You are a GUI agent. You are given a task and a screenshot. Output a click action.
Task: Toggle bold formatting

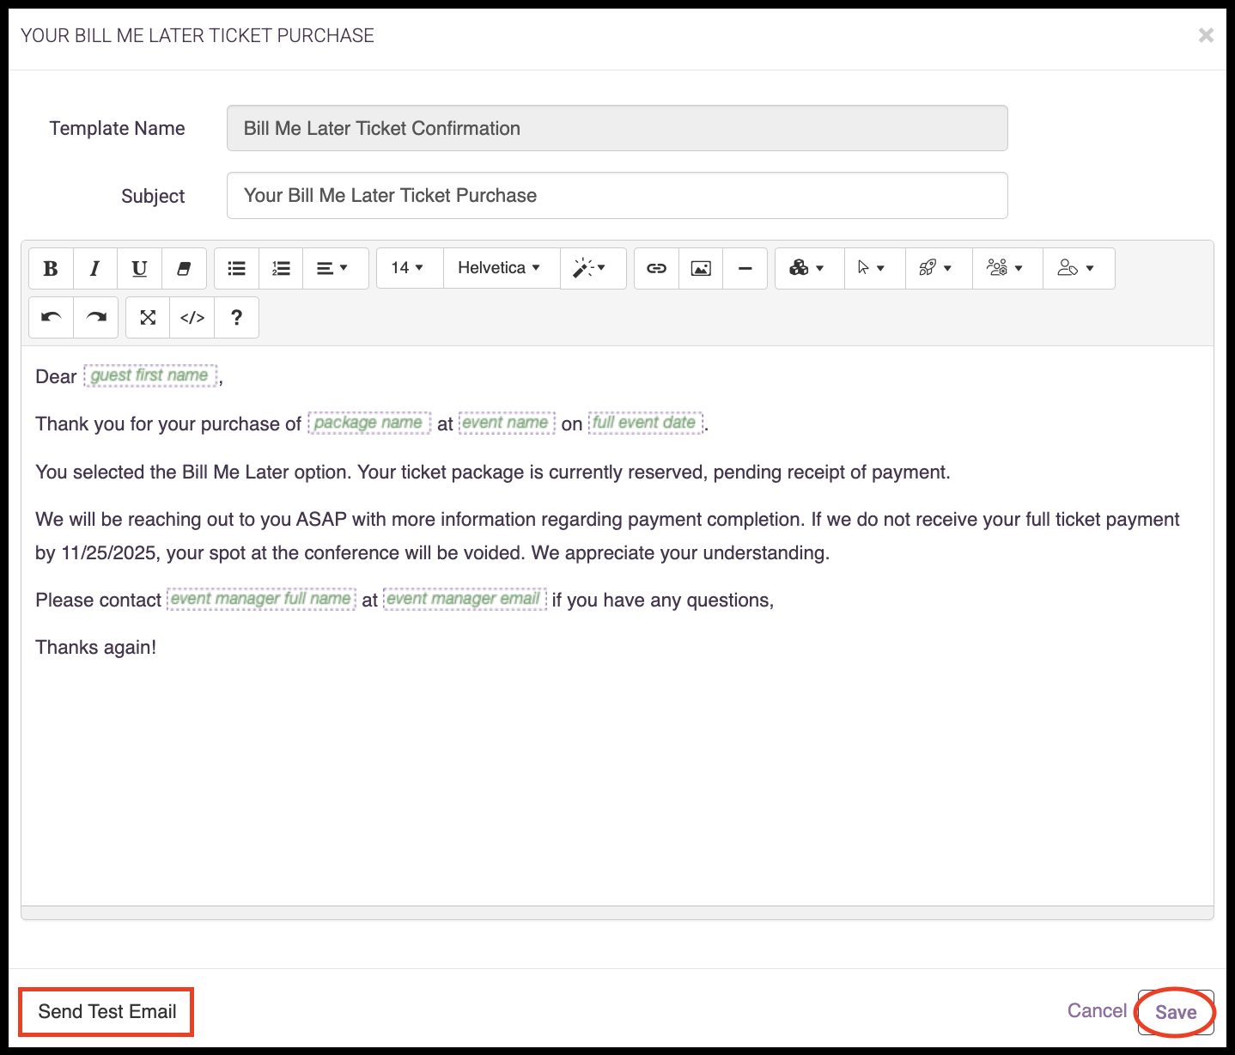[51, 269]
